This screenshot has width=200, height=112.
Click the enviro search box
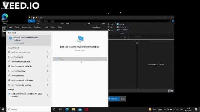tap(29, 109)
